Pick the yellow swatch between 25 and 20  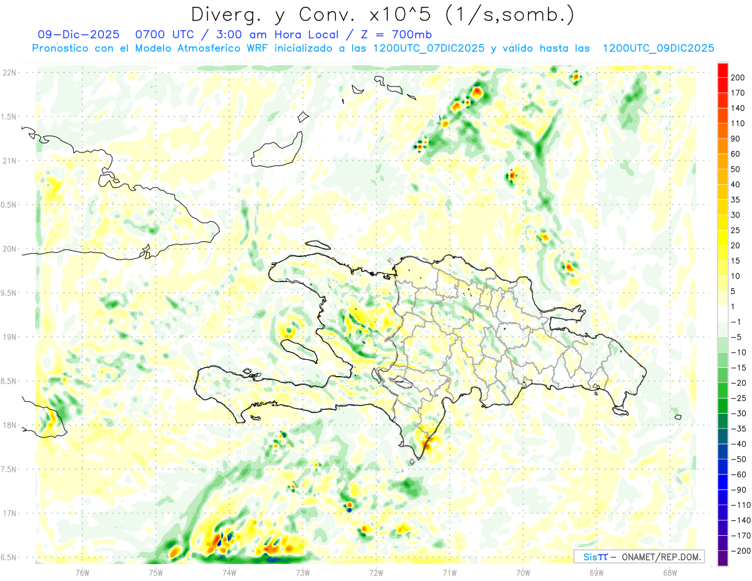click(723, 238)
